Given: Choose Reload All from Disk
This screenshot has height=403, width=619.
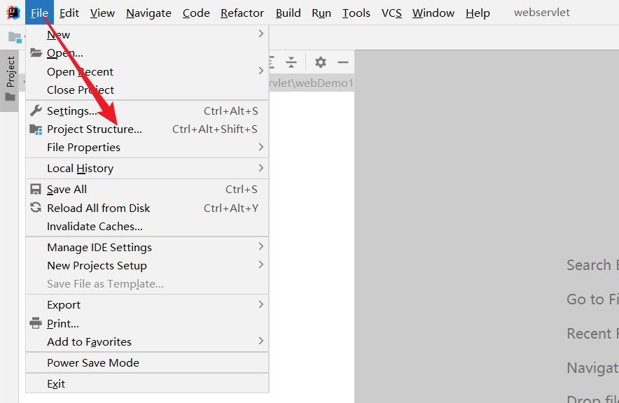Looking at the screenshot, I should tap(147, 208).
